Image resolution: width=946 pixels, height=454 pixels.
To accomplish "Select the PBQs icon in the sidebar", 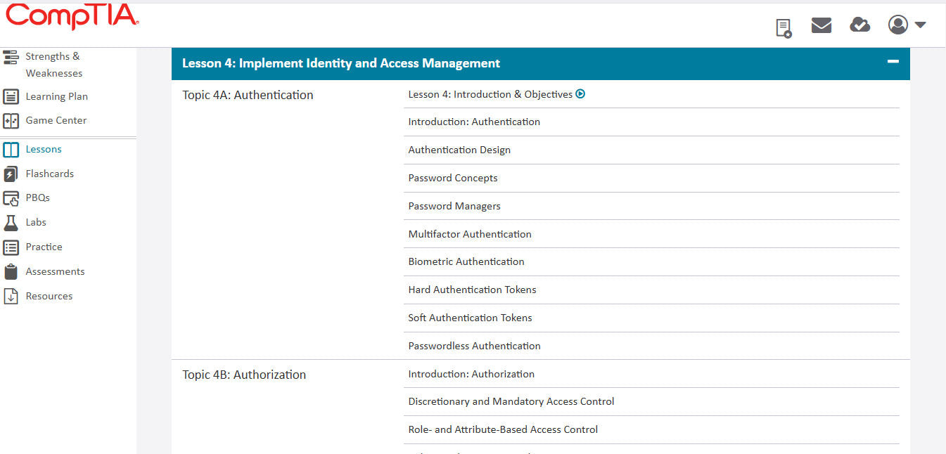I will click(x=12, y=197).
